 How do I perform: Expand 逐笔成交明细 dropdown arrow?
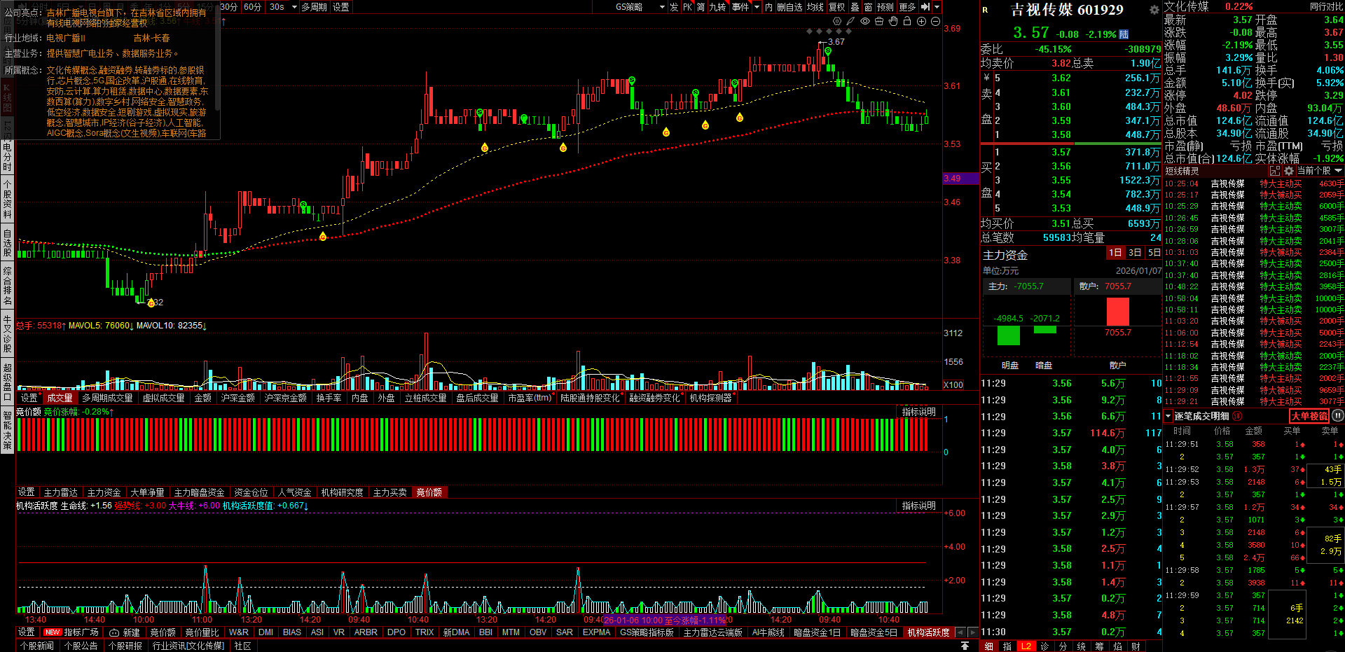(1168, 416)
